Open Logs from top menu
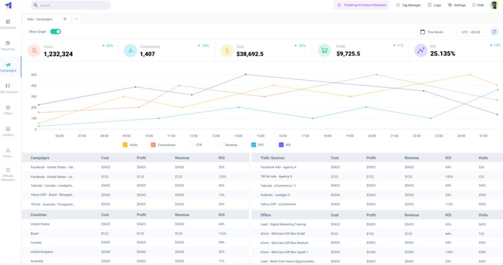The height and width of the screenshot is (265, 503). [x=434, y=5]
